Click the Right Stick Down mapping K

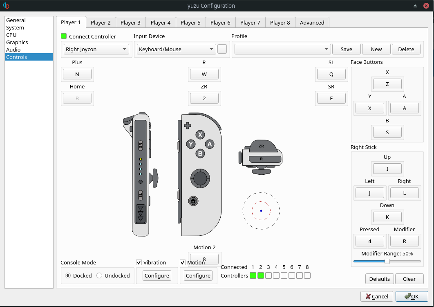coord(387,217)
